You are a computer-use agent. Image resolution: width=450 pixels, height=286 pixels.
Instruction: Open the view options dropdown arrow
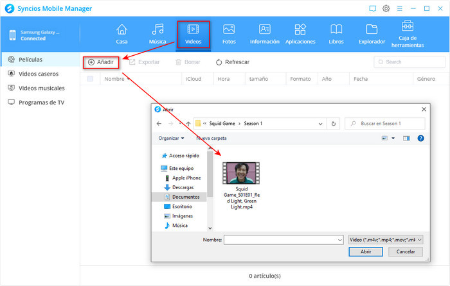coord(393,139)
